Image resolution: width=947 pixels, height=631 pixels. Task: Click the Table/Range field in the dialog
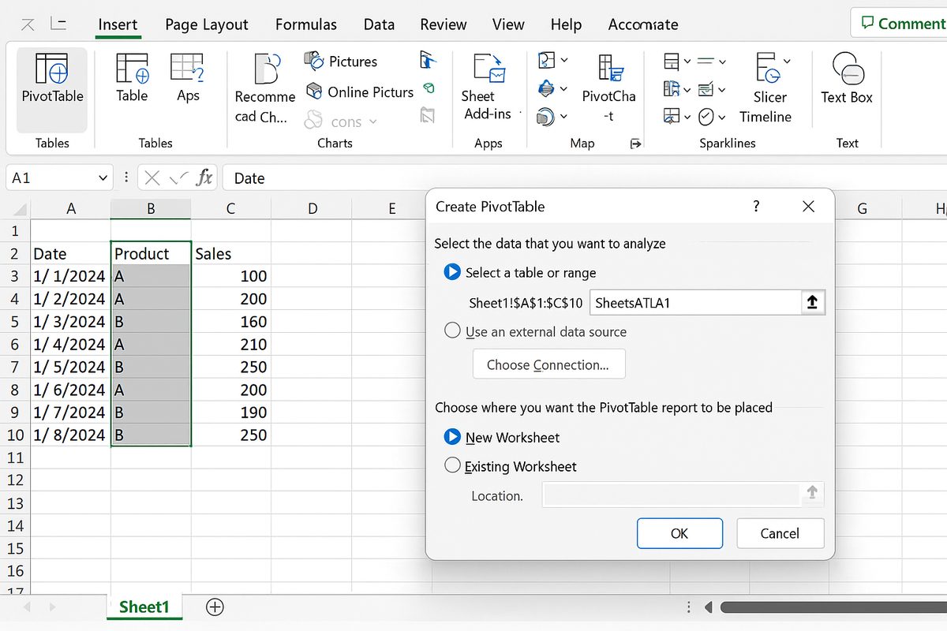(694, 303)
